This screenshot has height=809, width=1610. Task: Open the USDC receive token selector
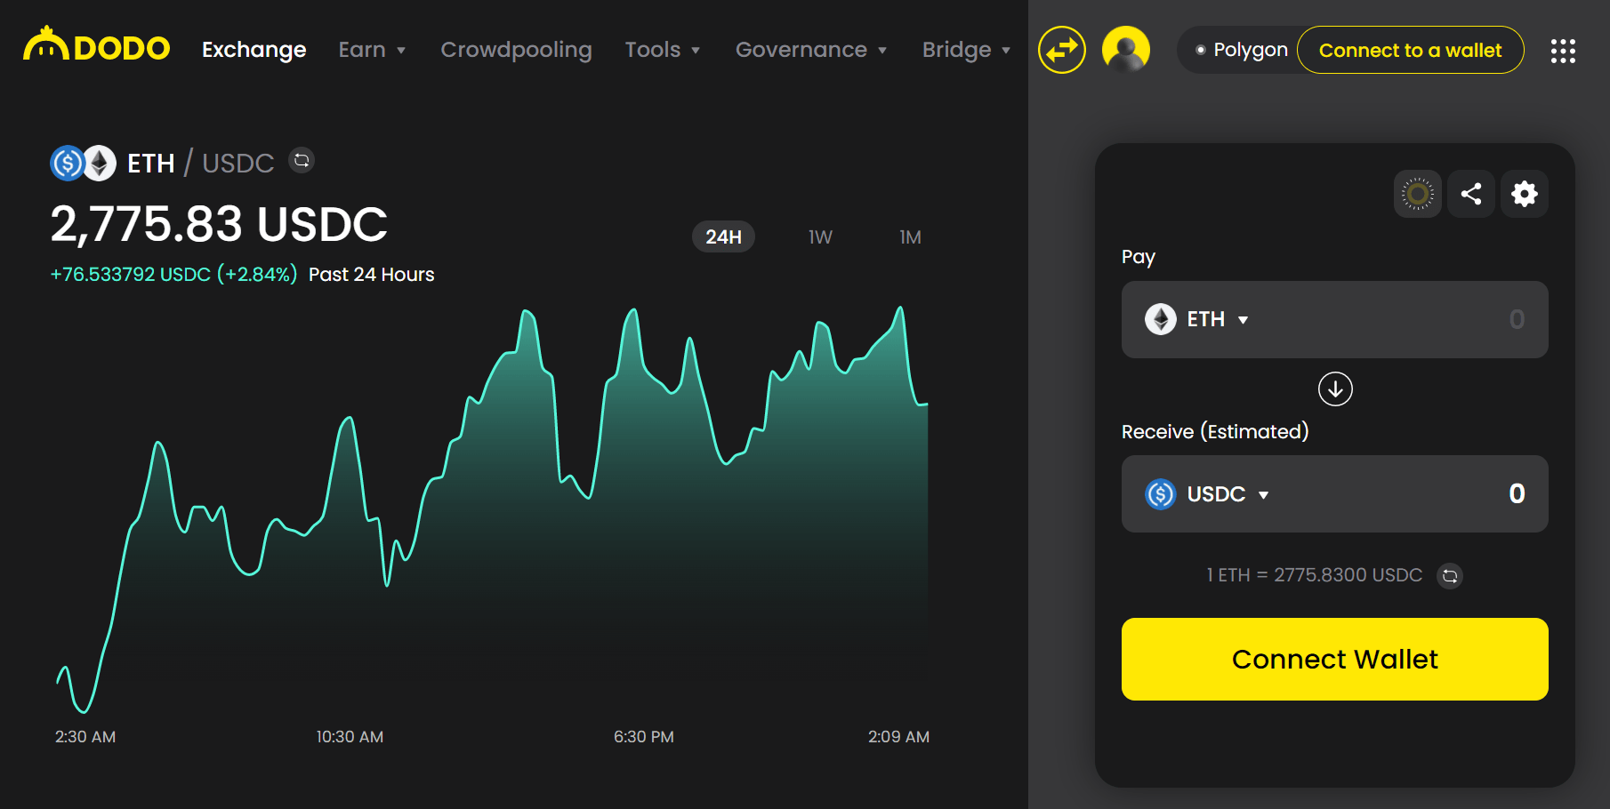tap(1207, 494)
